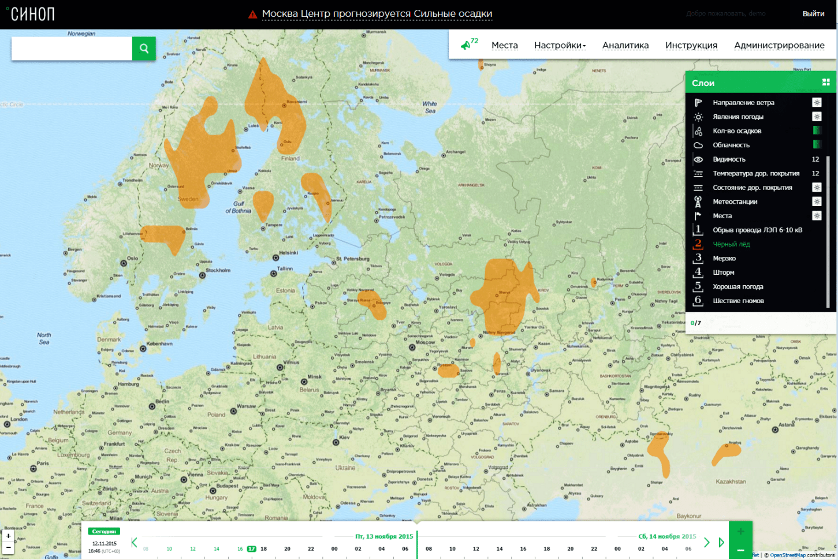Open the Настройки dropdown menu
The width and height of the screenshot is (838, 560).
click(x=560, y=45)
